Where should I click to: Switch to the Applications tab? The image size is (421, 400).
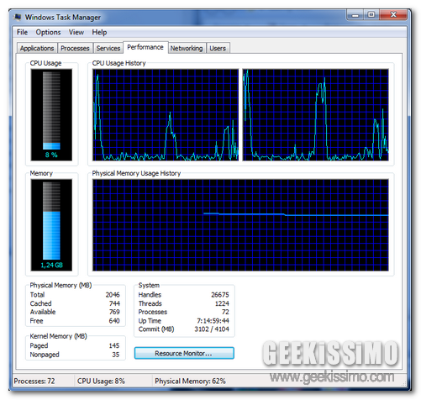coord(37,48)
